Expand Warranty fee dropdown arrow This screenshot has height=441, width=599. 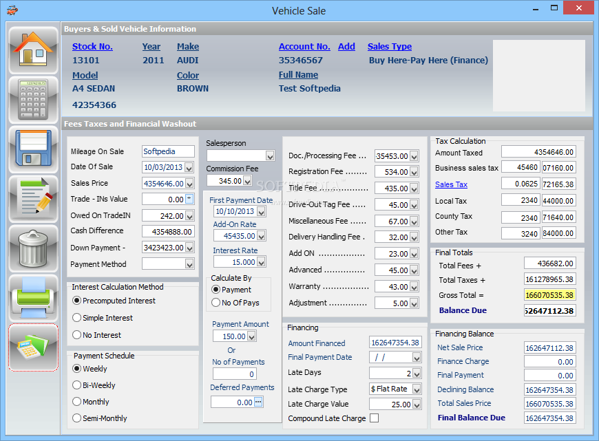(414, 287)
